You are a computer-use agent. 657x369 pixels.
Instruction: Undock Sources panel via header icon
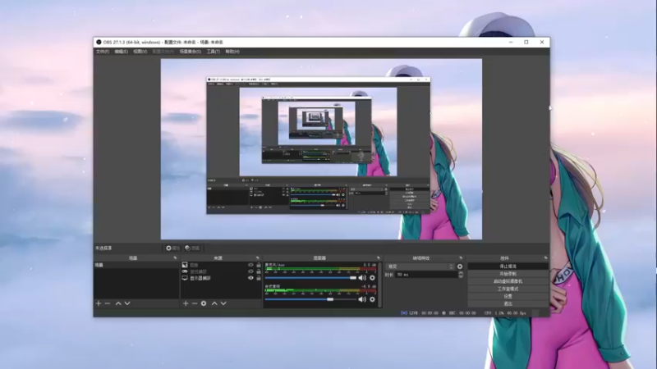(x=258, y=257)
